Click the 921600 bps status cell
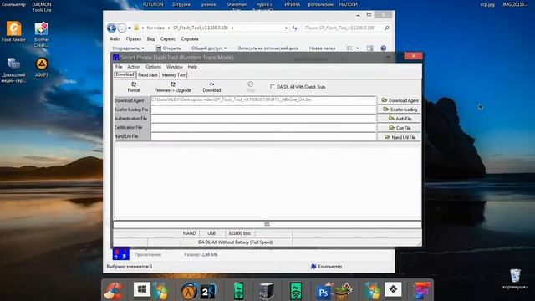The height and width of the screenshot is (301, 535). pyautogui.click(x=239, y=233)
